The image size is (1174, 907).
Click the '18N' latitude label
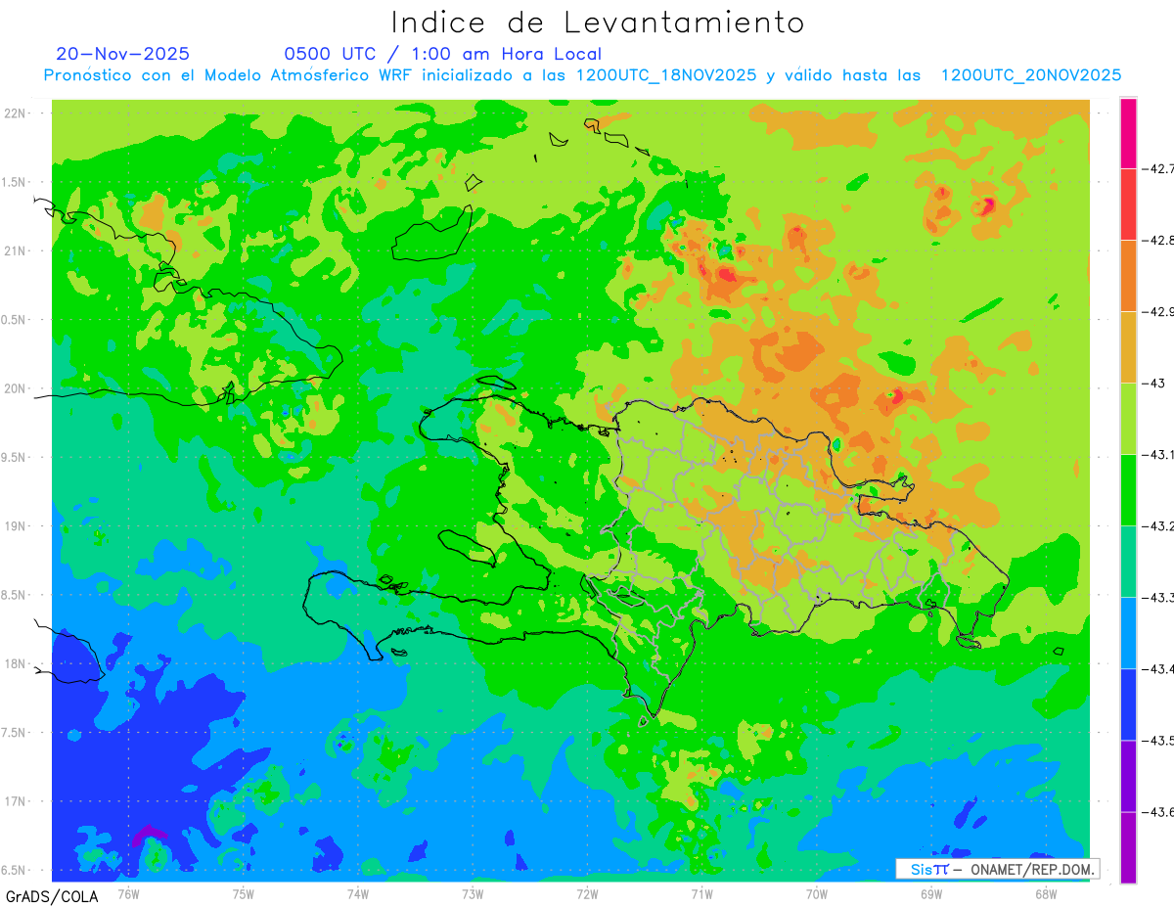click(15, 663)
